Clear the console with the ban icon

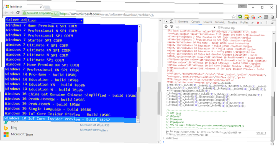coord(166,27)
